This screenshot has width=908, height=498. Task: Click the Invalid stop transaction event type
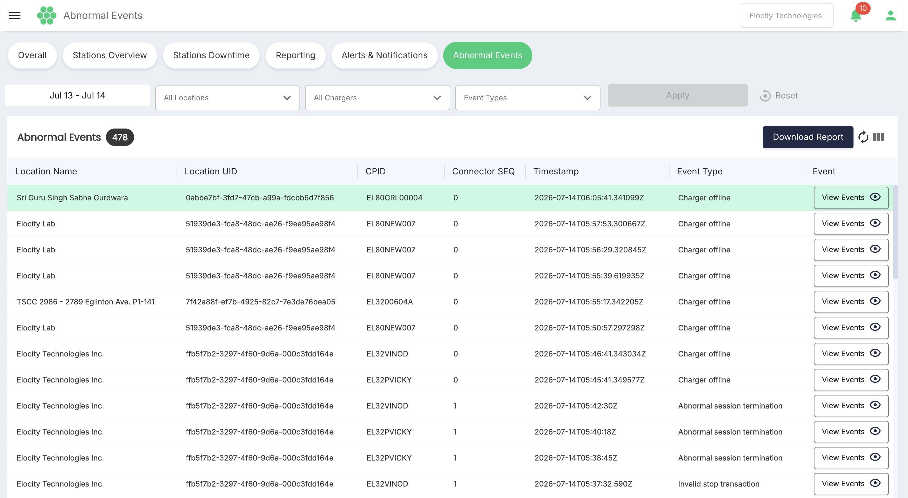pyautogui.click(x=719, y=484)
